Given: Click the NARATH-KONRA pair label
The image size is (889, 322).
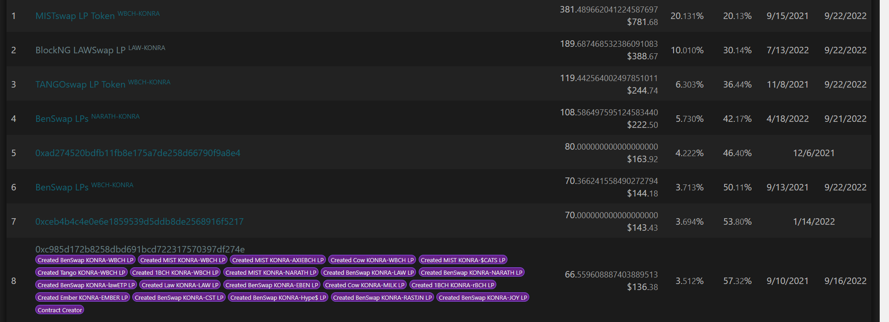Looking at the screenshot, I should (x=115, y=116).
